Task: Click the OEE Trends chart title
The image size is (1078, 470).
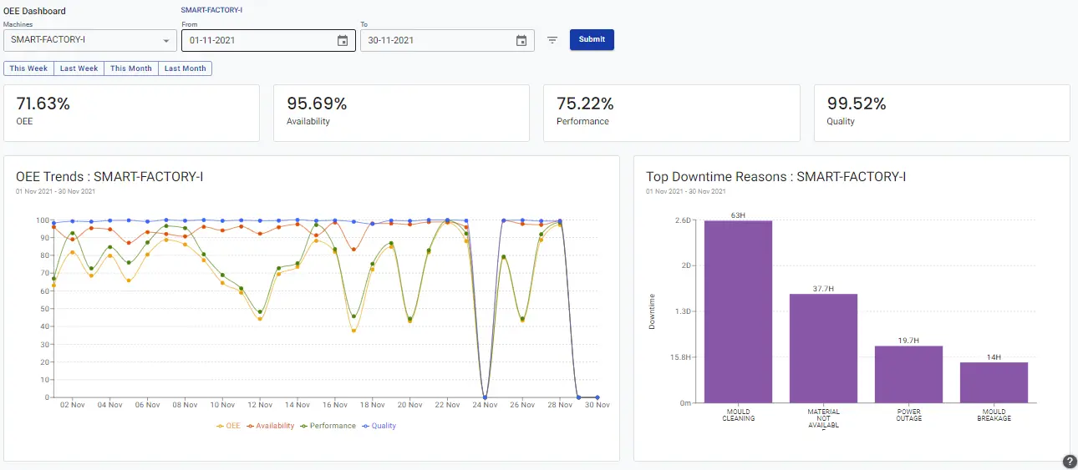Action: [109, 177]
